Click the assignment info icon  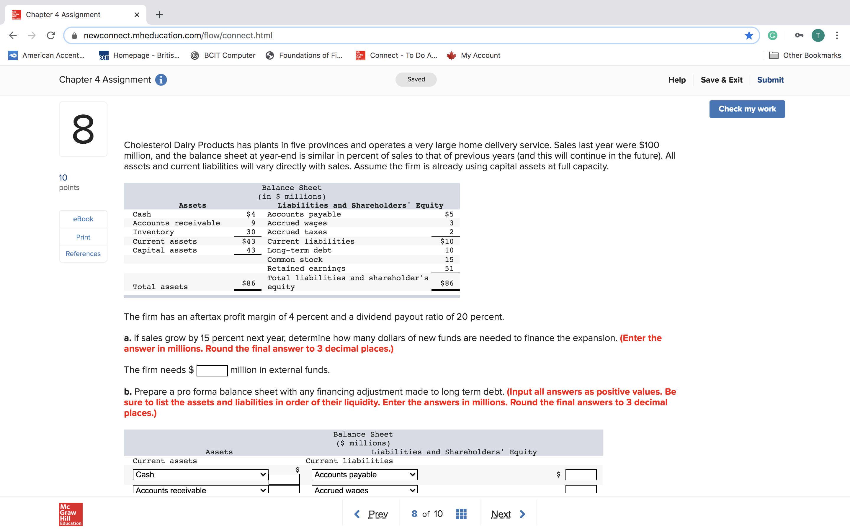161,80
